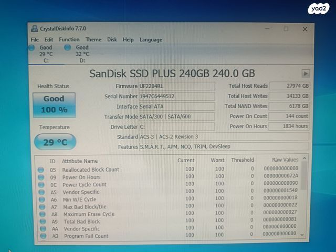
Task: Click the Firmware field UF2204RL
Action: tap(177, 86)
